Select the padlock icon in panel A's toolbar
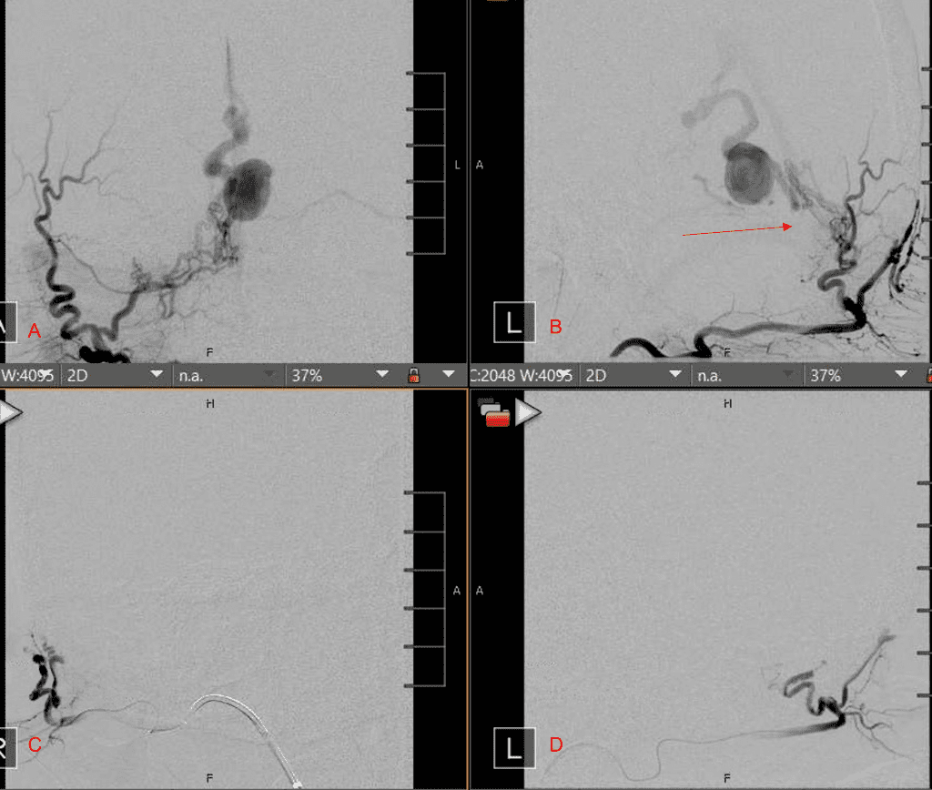 click(x=414, y=375)
